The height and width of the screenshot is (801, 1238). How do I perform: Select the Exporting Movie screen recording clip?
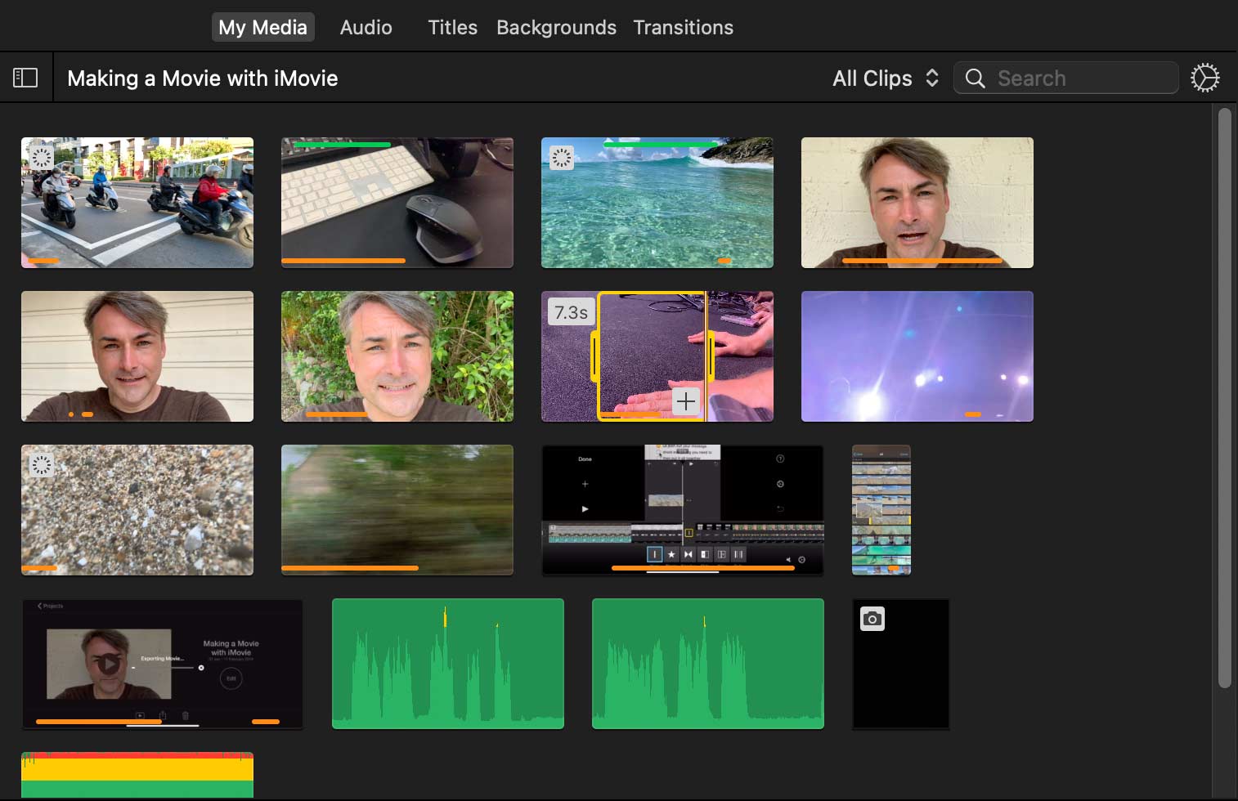[x=162, y=664]
